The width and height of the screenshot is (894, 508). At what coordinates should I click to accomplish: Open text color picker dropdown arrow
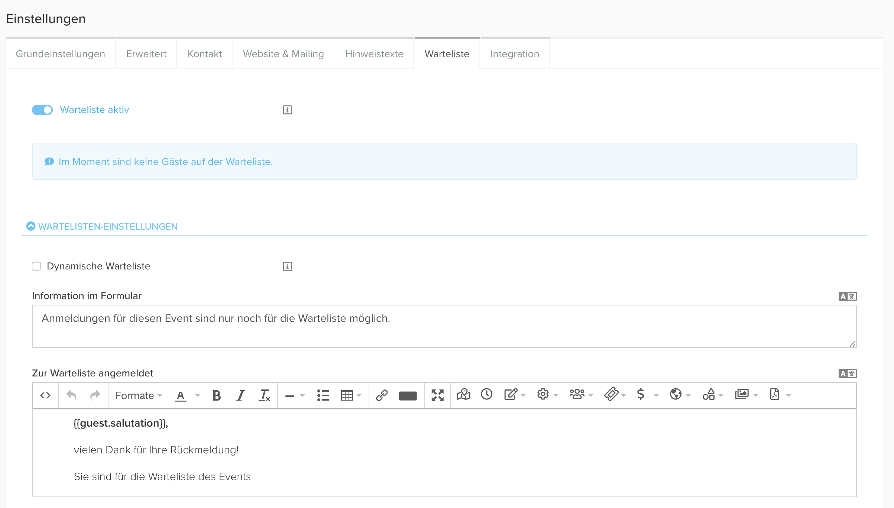pyautogui.click(x=198, y=395)
